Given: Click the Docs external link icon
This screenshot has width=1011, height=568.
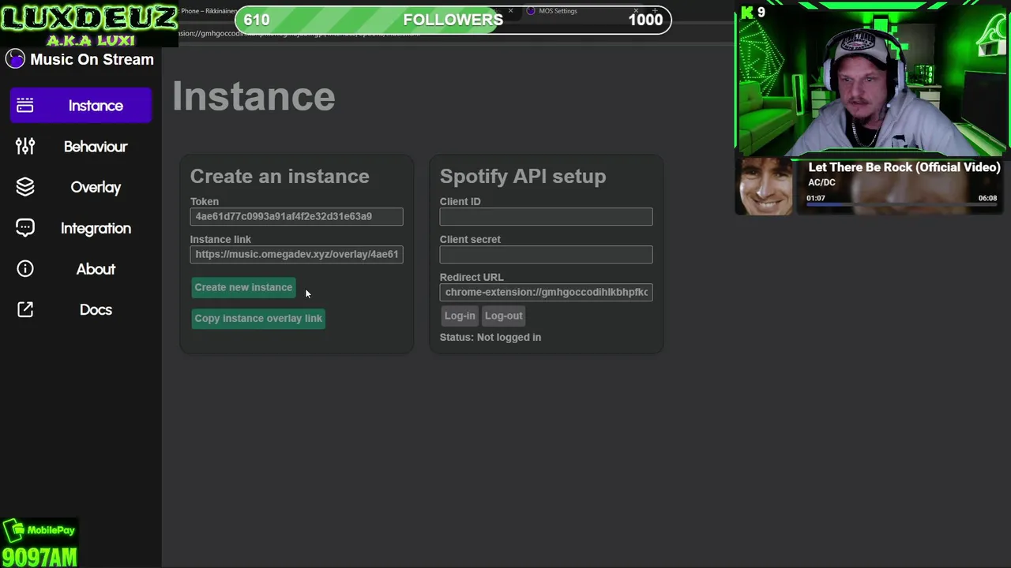Looking at the screenshot, I should (25, 310).
